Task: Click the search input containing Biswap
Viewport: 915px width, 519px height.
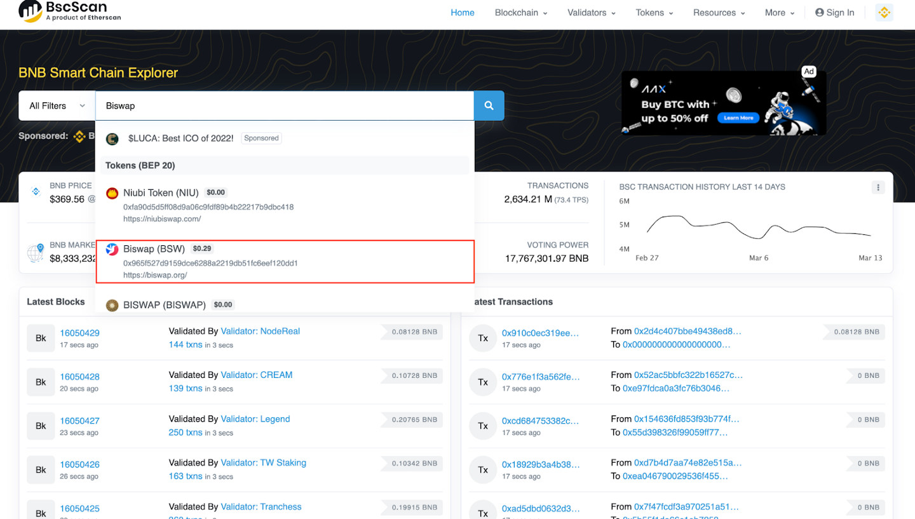Action: pos(285,105)
